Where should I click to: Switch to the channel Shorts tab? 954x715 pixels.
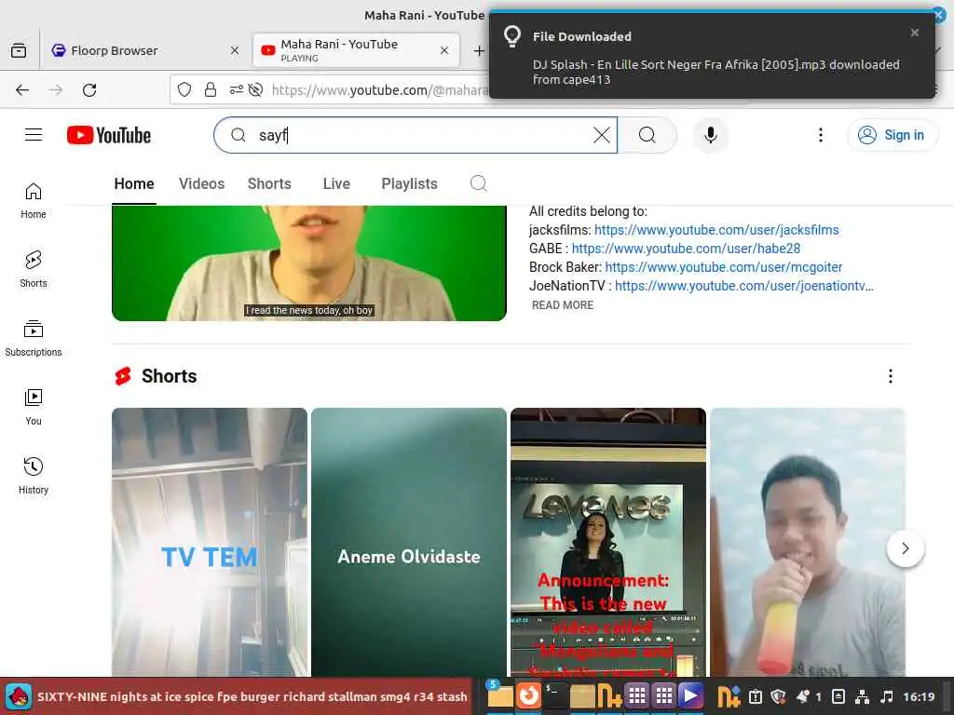269,183
